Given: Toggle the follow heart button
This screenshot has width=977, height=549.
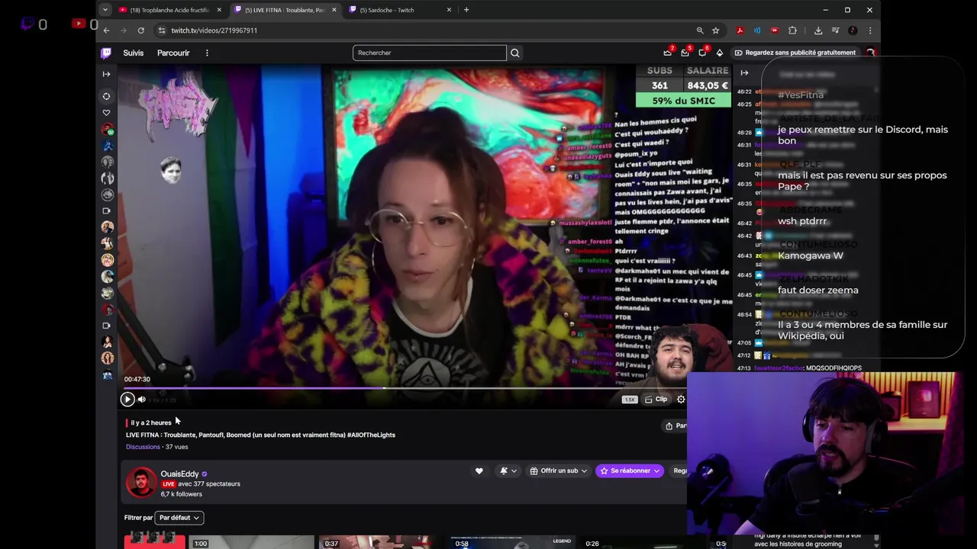Looking at the screenshot, I should tap(479, 471).
